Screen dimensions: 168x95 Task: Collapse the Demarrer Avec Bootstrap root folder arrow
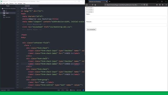click(x=1, y=8)
